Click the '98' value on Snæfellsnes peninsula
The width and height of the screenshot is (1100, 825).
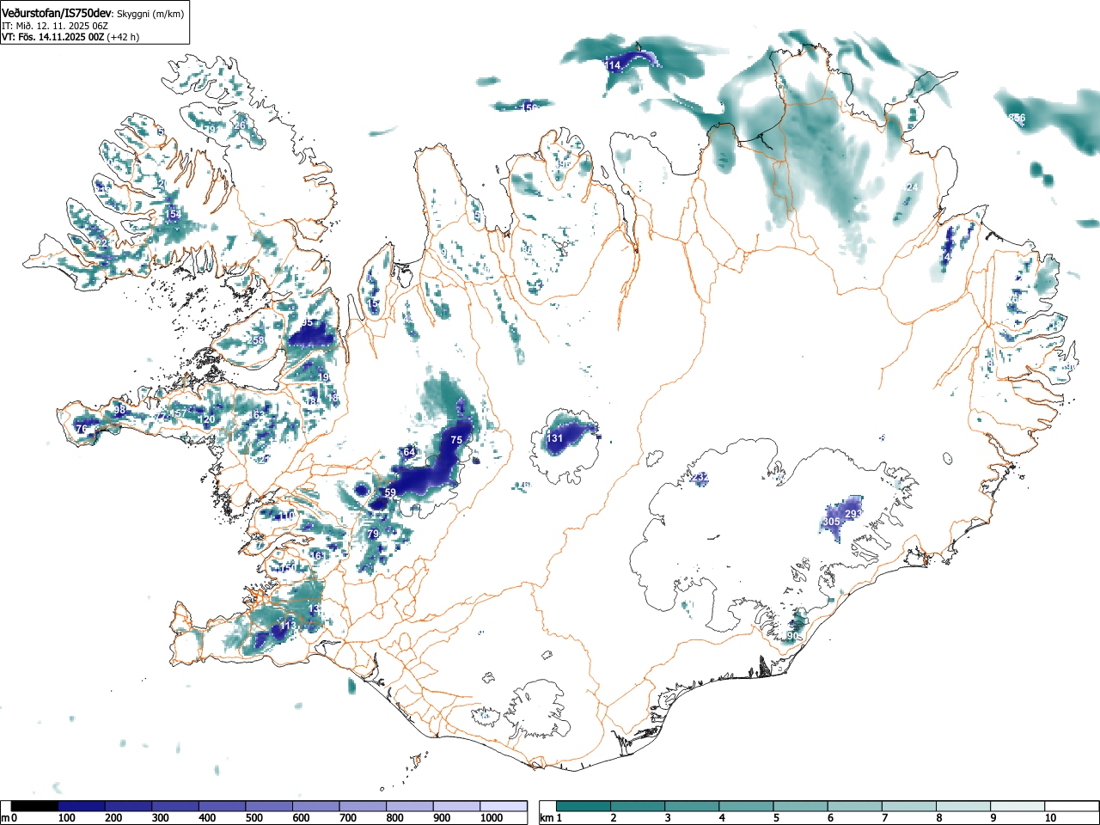(x=120, y=410)
